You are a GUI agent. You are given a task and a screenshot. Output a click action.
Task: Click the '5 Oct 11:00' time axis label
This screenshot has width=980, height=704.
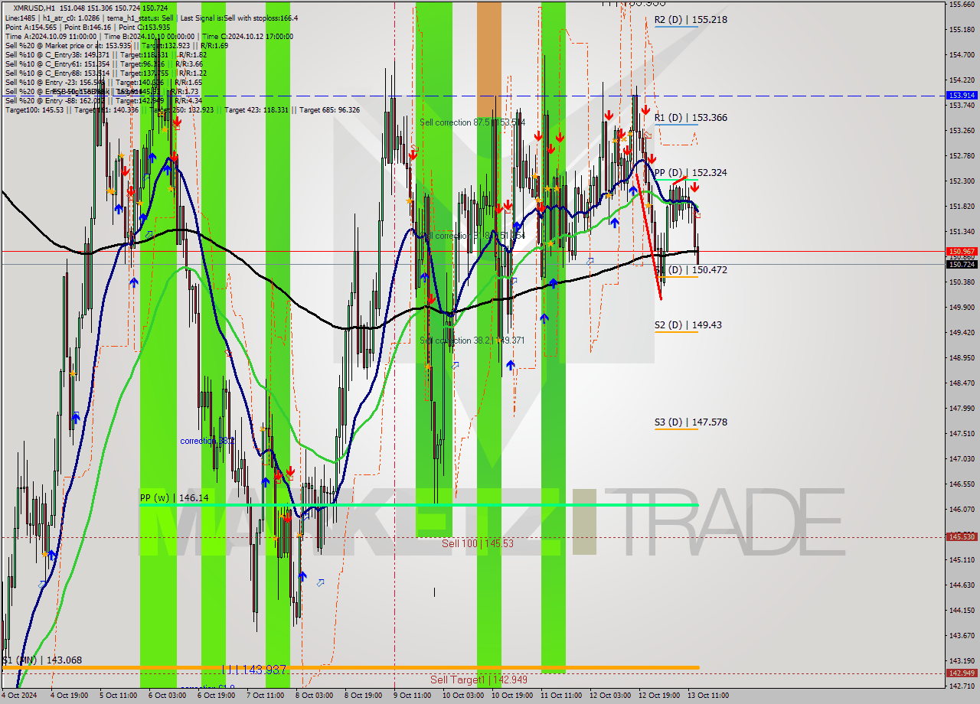pos(119,696)
